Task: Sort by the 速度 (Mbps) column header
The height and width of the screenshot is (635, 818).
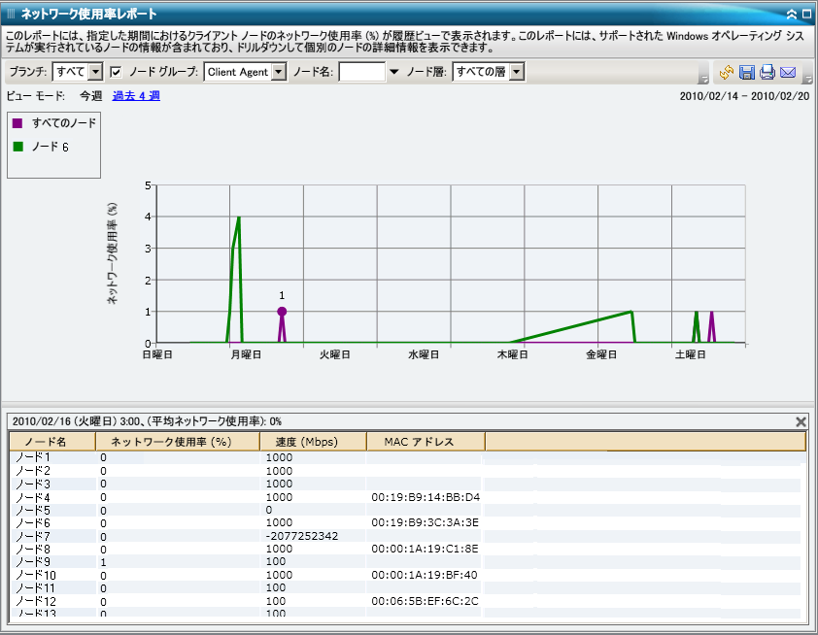Action: pos(313,442)
